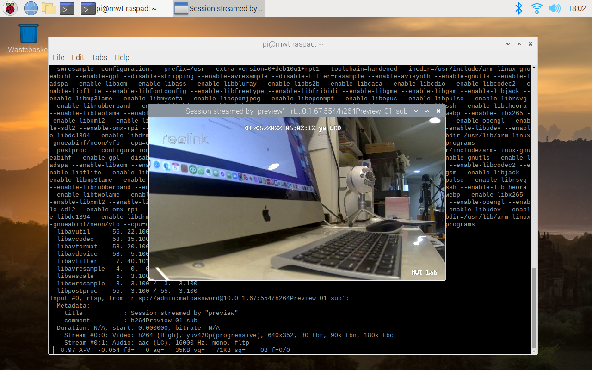Minimize the pi@mwt-raspad terminal window
Screen dimensions: 592x370
point(508,44)
